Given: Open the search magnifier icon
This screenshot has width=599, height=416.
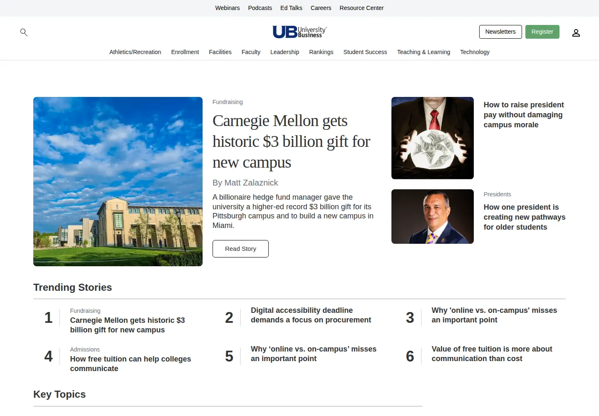Looking at the screenshot, I should (24, 32).
